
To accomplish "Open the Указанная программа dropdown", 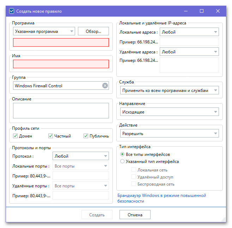I will (44, 31).
